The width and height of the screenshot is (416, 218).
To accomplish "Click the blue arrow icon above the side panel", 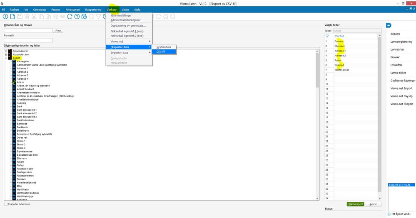I will tap(389, 25).
